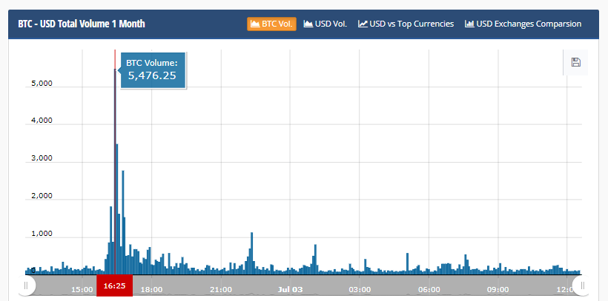Switch to the BTC Vol. tab
This screenshot has height=301, width=608.
click(x=272, y=24)
